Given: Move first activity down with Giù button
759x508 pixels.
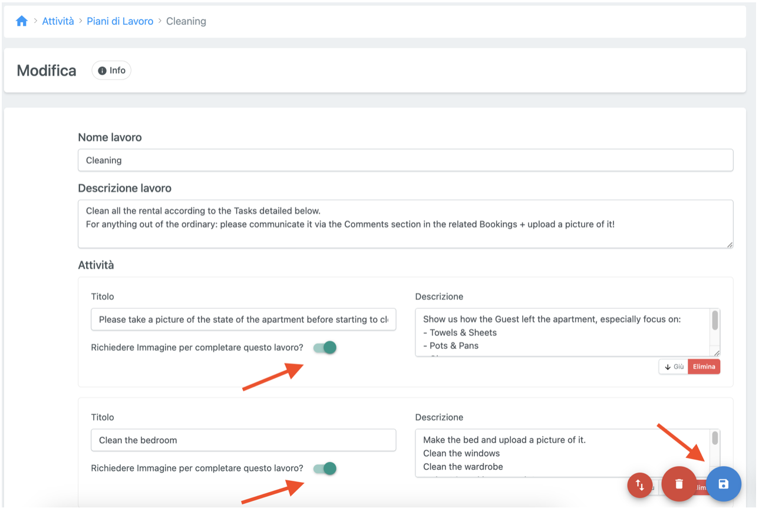Looking at the screenshot, I should click(674, 367).
